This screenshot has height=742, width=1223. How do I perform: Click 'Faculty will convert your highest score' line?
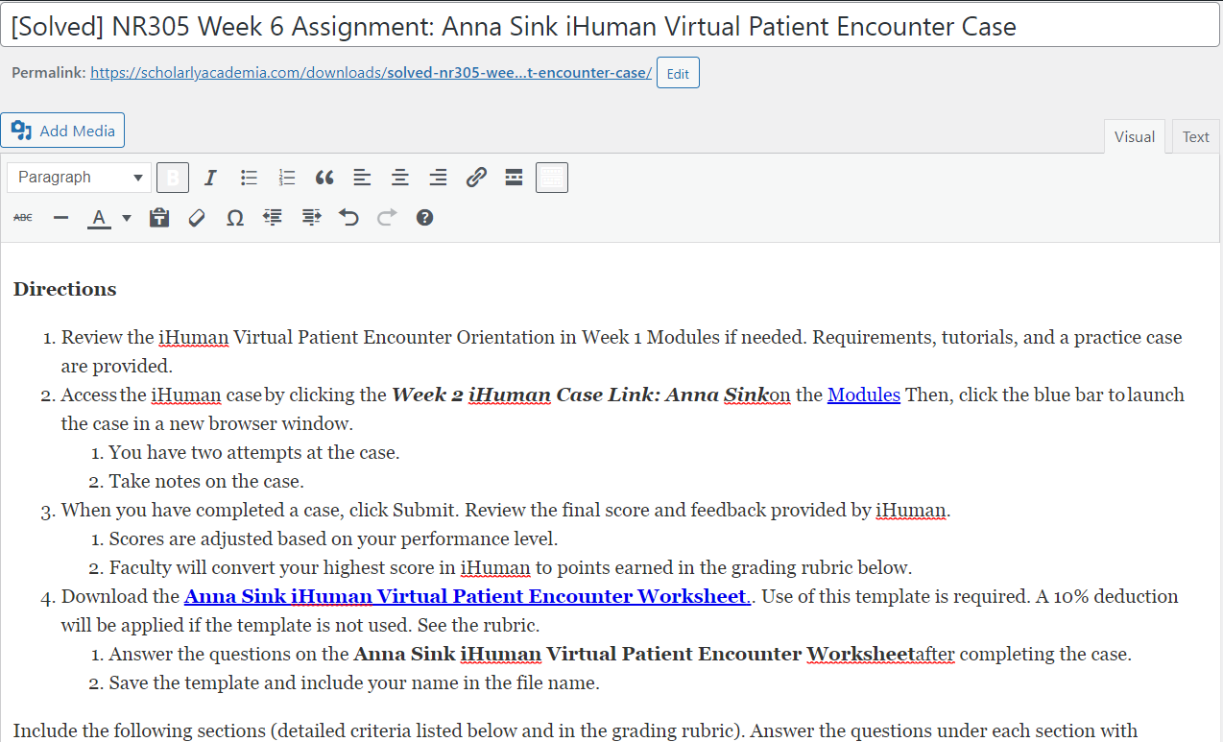[510, 567]
